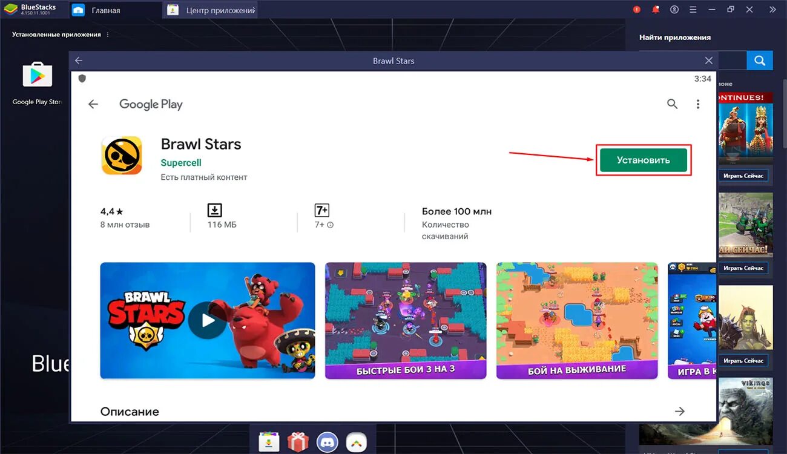
Task: Open the user account icon
Action: point(674,10)
